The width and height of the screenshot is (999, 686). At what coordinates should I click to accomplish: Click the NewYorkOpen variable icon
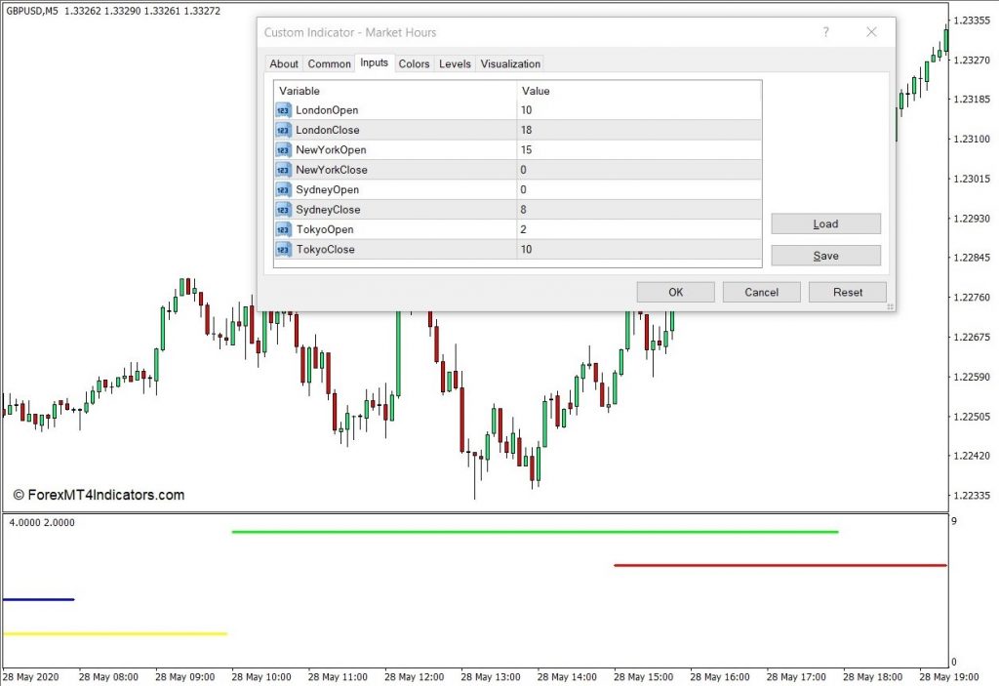(284, 150)
